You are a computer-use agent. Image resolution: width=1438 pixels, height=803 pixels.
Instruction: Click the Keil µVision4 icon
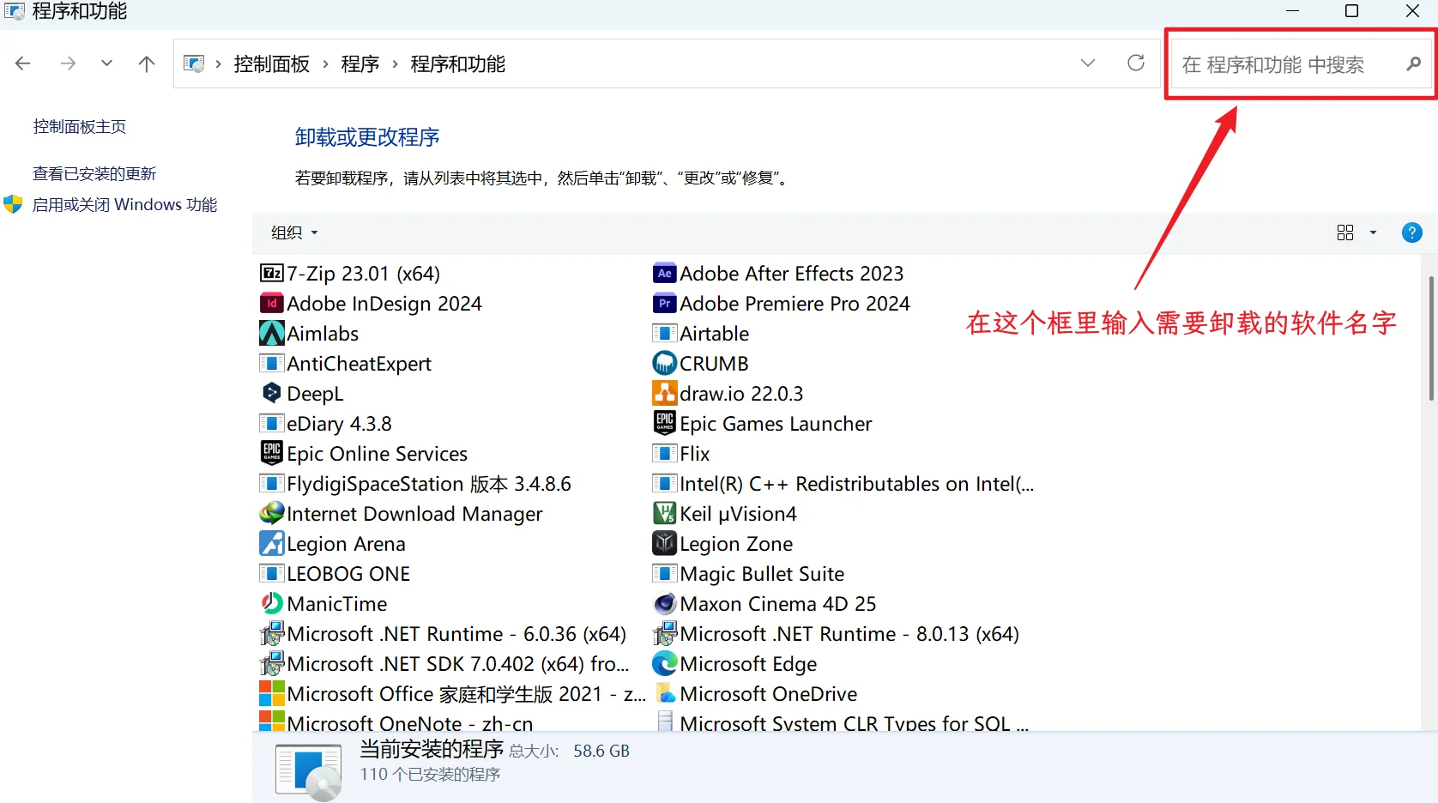[664, 514]
